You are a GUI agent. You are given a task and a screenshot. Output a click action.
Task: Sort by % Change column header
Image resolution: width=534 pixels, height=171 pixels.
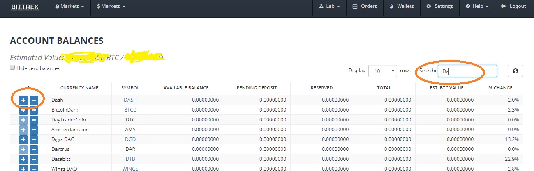click(x=500, y=88)
